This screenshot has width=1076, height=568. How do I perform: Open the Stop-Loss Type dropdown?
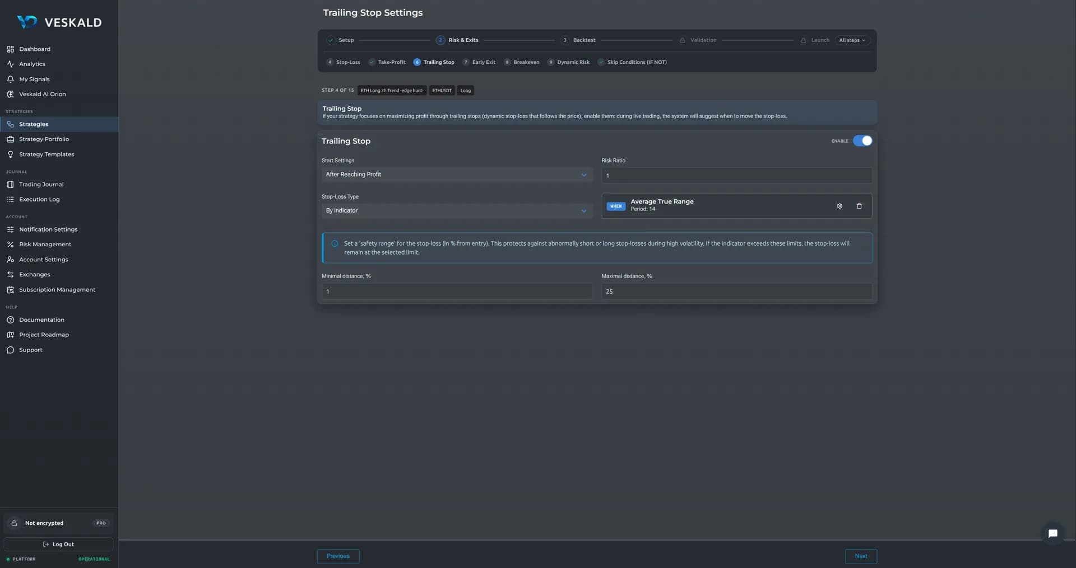click(x=457, y=211)
